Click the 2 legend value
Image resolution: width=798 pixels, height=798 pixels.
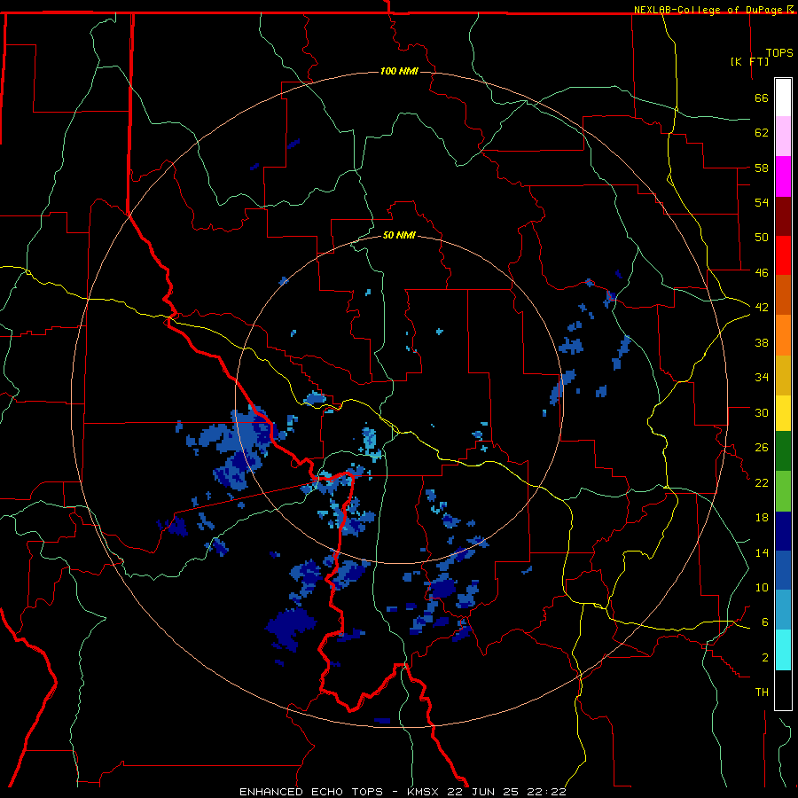[x=765, y=658]
